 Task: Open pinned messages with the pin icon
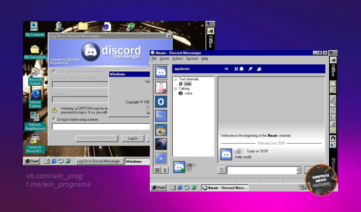pyautogui.click(x=250, y=69)
